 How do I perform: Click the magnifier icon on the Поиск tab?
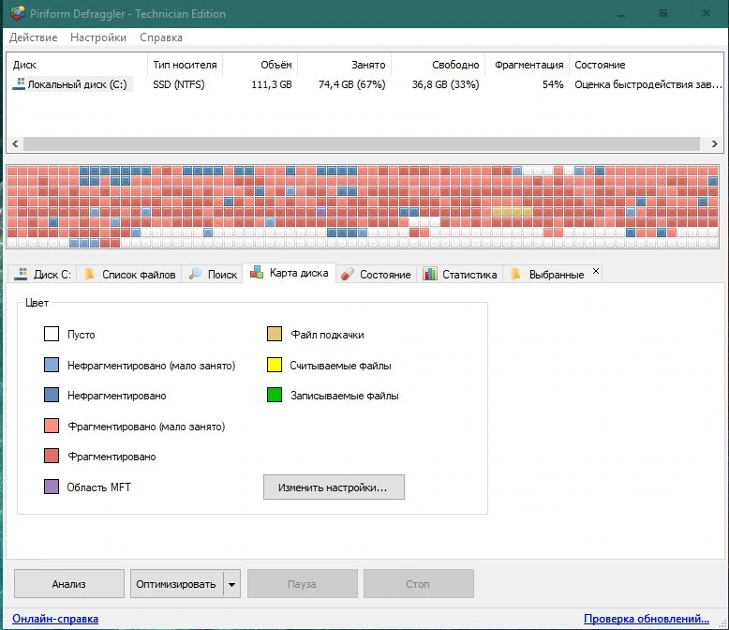click(x=195, y=274)
